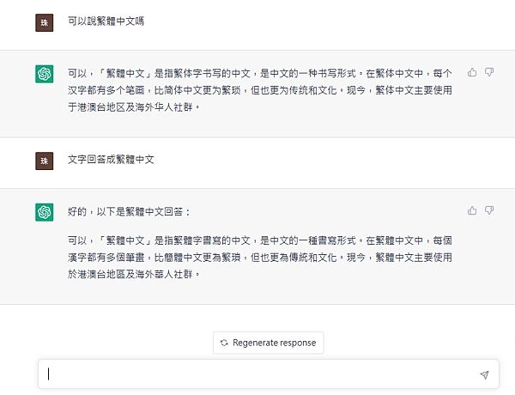The image size is (515, 395).
Task: Thumbs down the 好的 traditional Chinese response
Action: [x=489, y=210]
